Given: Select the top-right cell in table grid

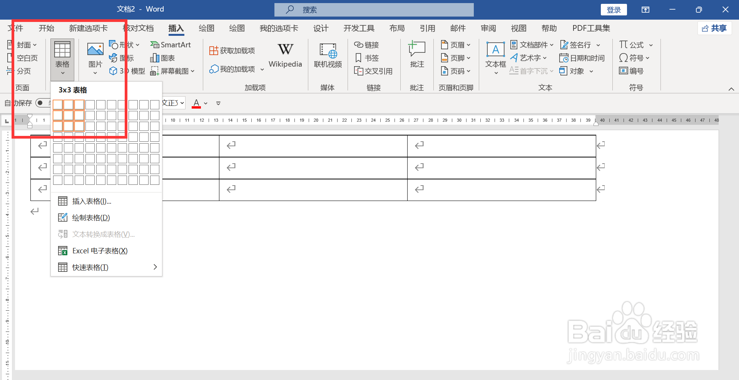Looking at the screenshot, I should click(155, 105).
